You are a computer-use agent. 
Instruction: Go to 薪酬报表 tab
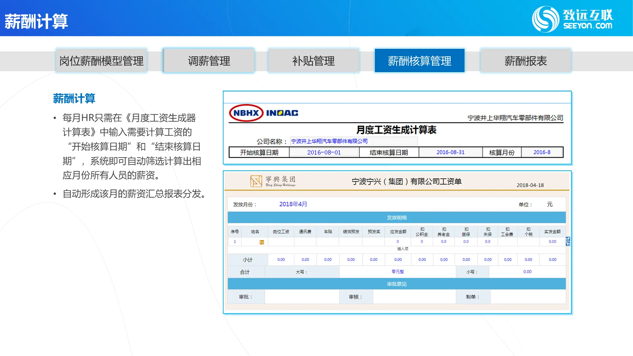pos(526,61)
